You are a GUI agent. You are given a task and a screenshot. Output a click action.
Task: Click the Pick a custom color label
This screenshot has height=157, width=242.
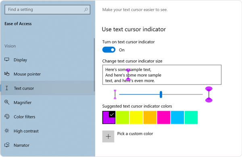[135, 134]
